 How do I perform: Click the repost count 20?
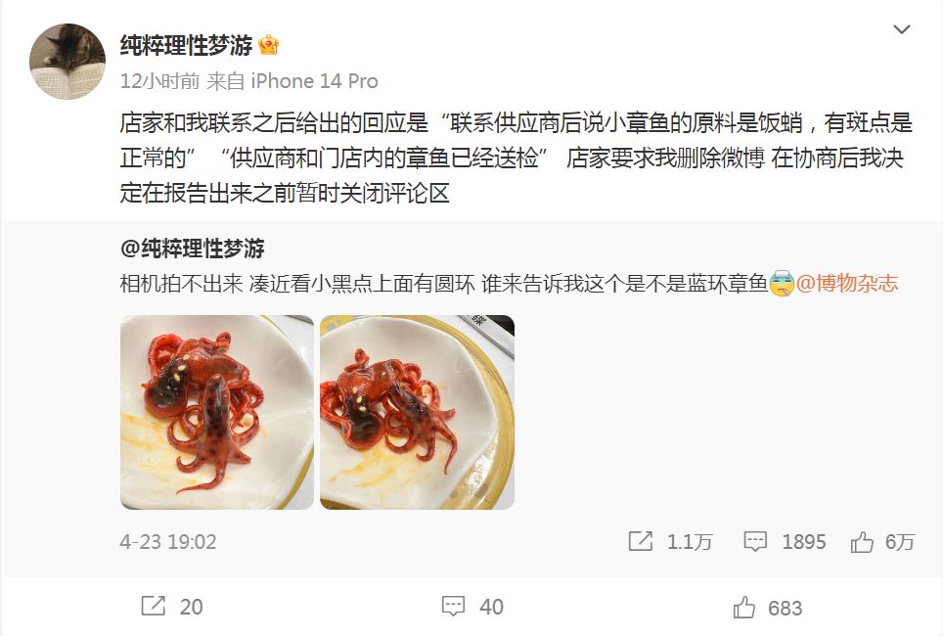[192, 607]
